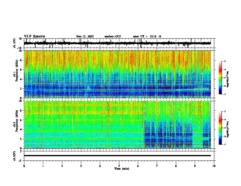Click the "6" kHz tick of ch.1 spectrogram
The width and height of the screenshot is (241, 186).
(21, 70)
